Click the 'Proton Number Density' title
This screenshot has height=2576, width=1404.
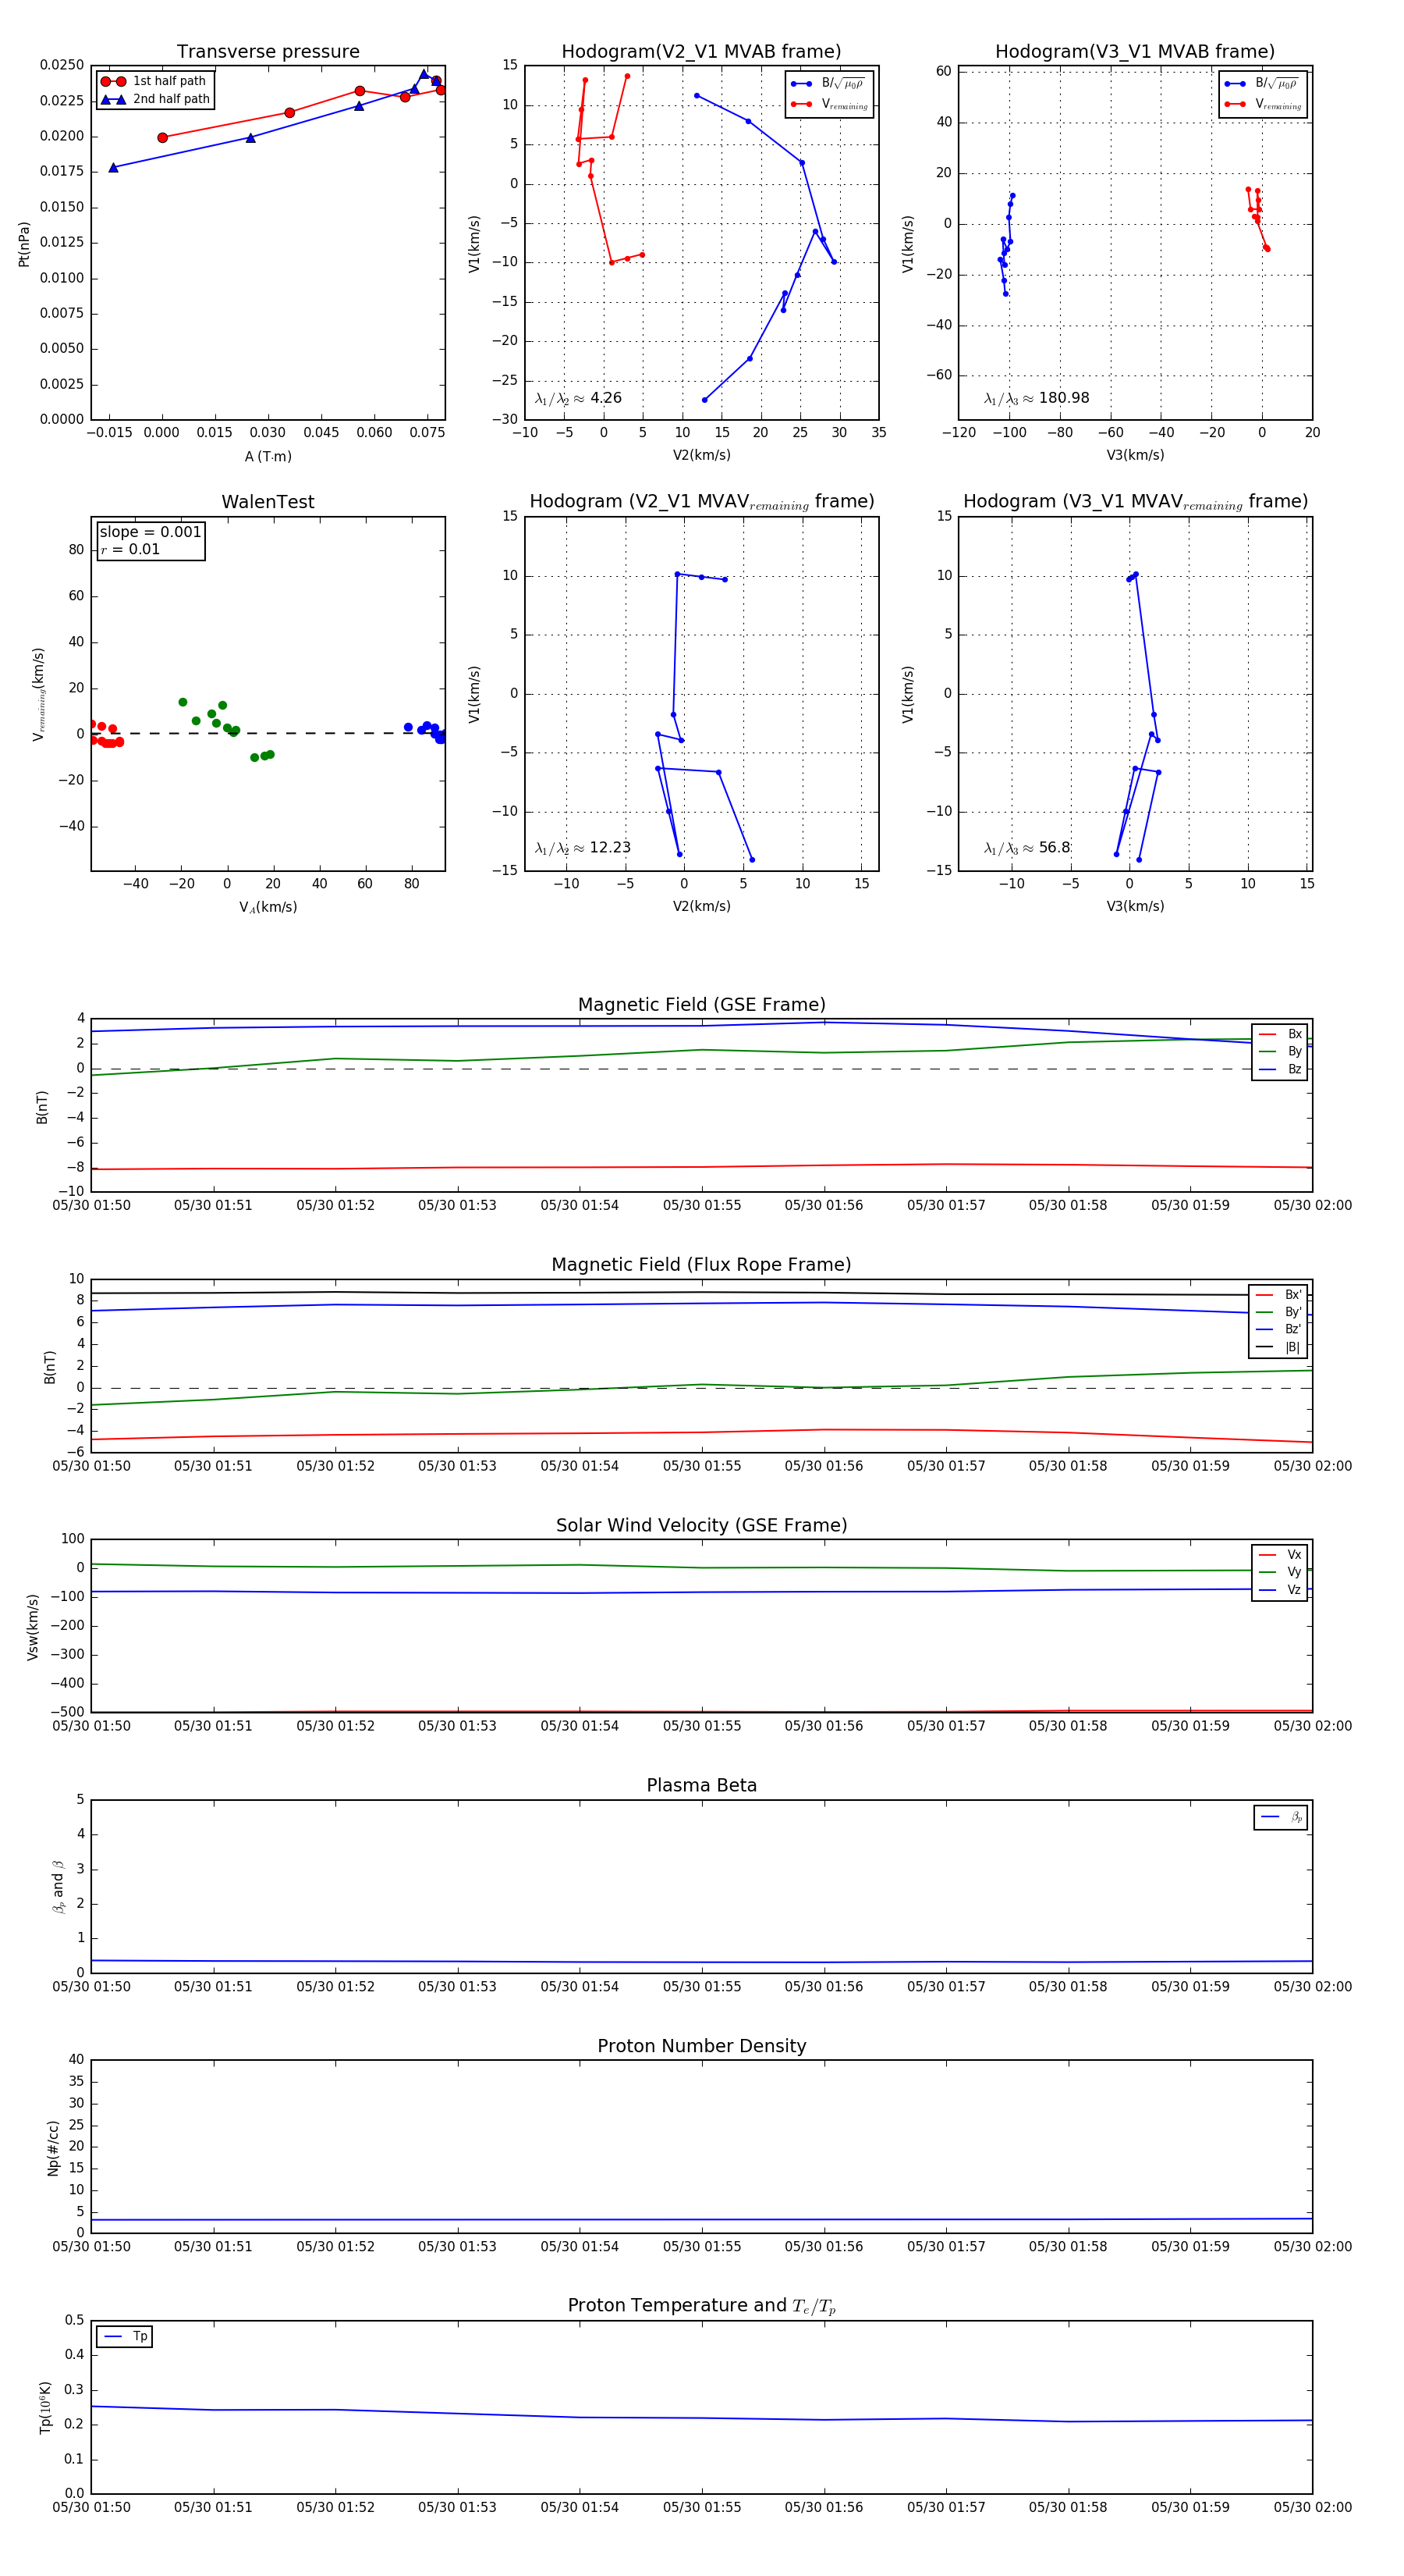click(701, 2046)
